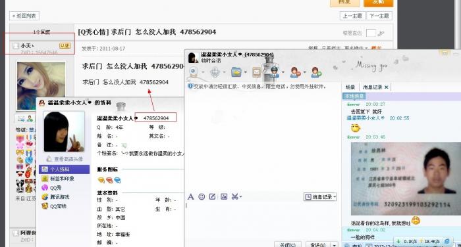This screenshot has width=461, height=247.
Task: Tick the checkbox next to 楼层直达
Action: click(x=371, y=33)
